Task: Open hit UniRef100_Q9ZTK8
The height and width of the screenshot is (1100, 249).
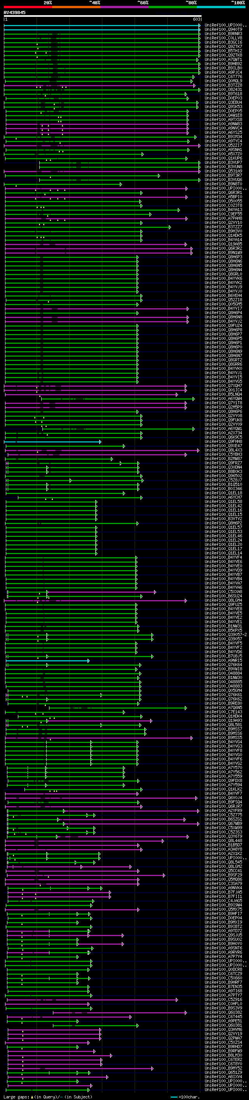Action: coord(223,55)
